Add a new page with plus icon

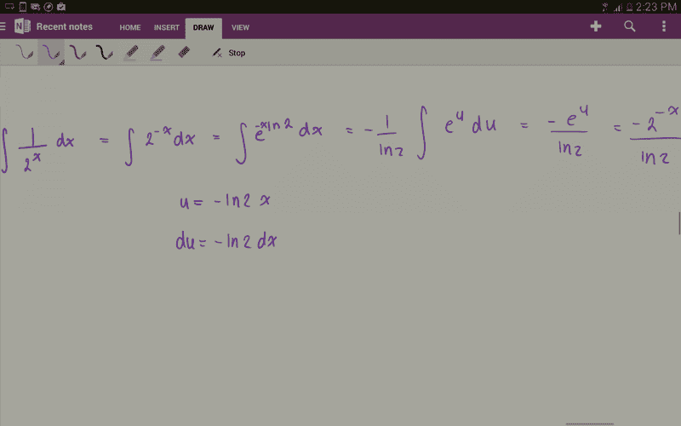pos(595,26)
